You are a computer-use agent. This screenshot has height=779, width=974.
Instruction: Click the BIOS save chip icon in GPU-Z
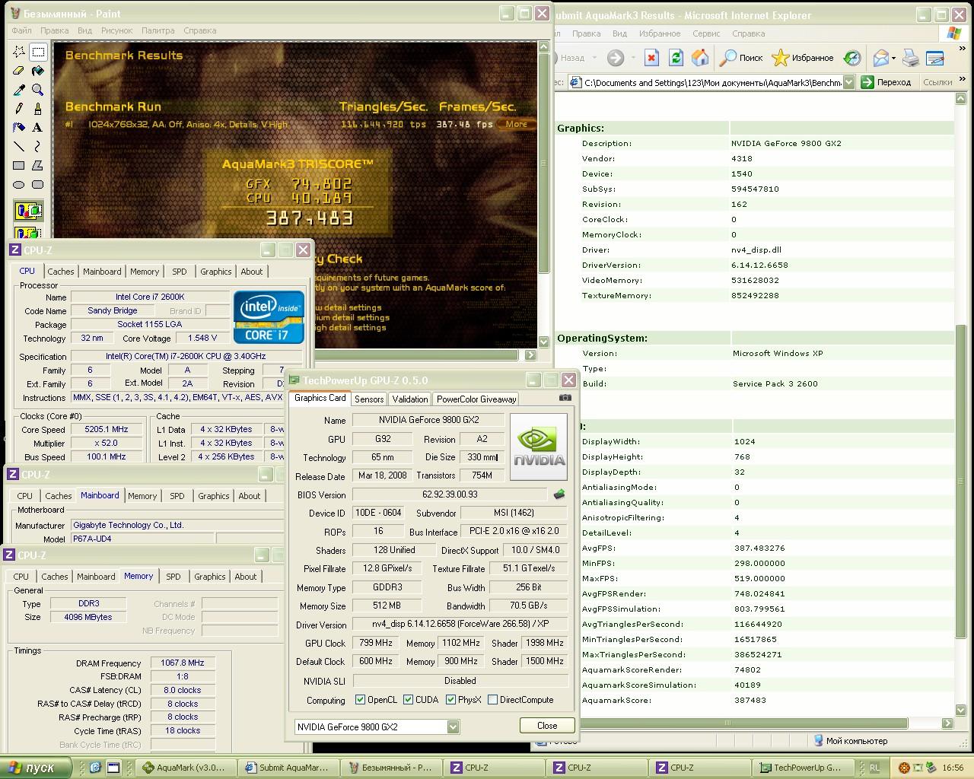[559, 494]
